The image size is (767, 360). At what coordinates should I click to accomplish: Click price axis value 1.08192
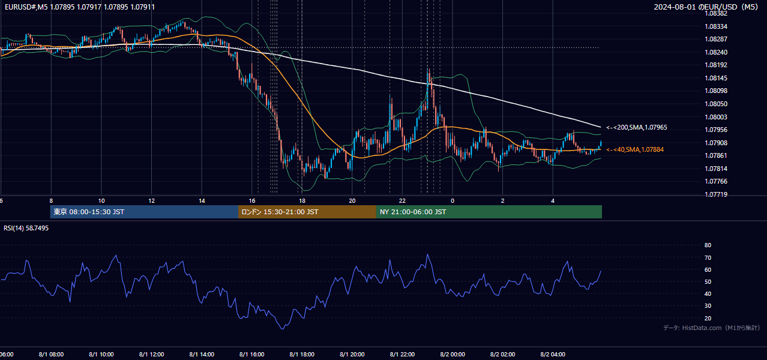(716, 65)
